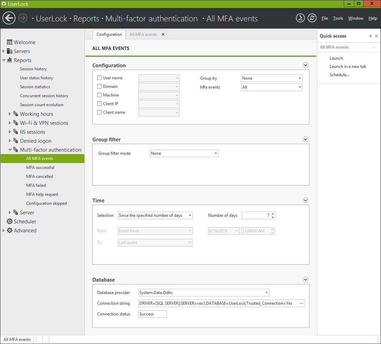Collapse the Reports tree node

[4, 60]
